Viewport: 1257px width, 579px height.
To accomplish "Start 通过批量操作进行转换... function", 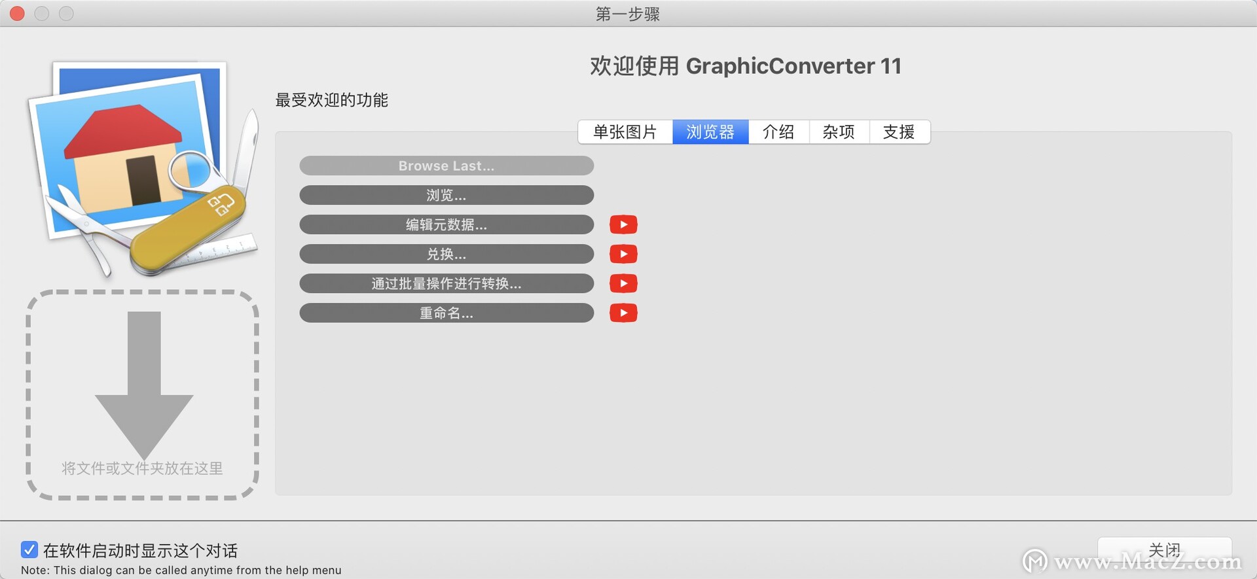I will (446, 283).
